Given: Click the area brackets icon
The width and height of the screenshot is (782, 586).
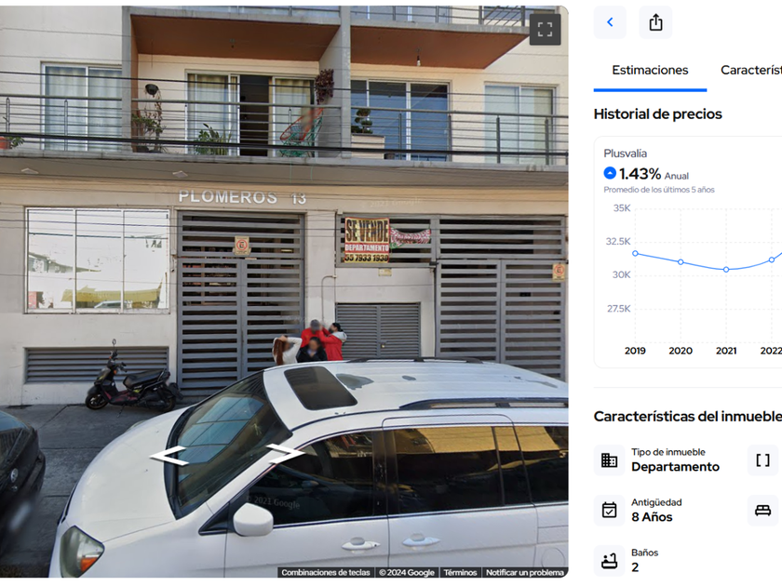Looking at the screenshot, I should (x=762, y=459).
